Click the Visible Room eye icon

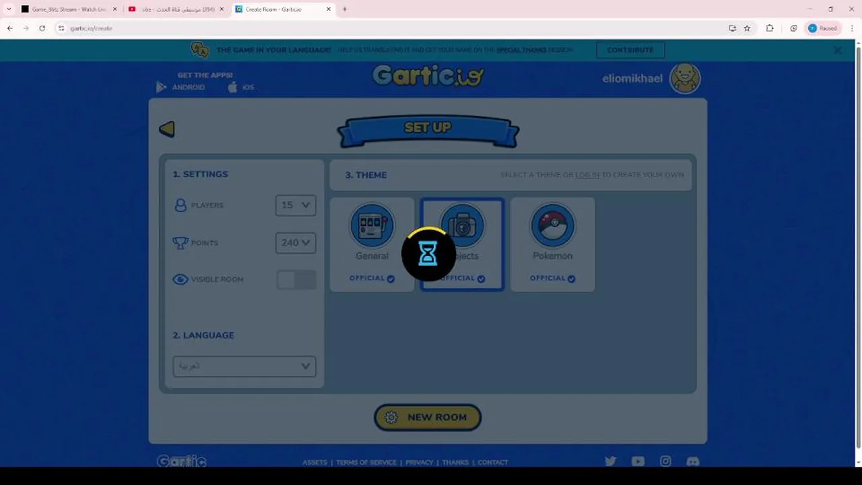click(x=180, y=280)
